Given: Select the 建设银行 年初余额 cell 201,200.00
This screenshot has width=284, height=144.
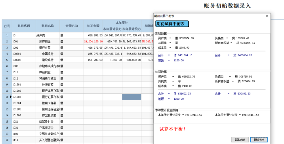Looking at the screenshot, I should click(x=93, y=60).
